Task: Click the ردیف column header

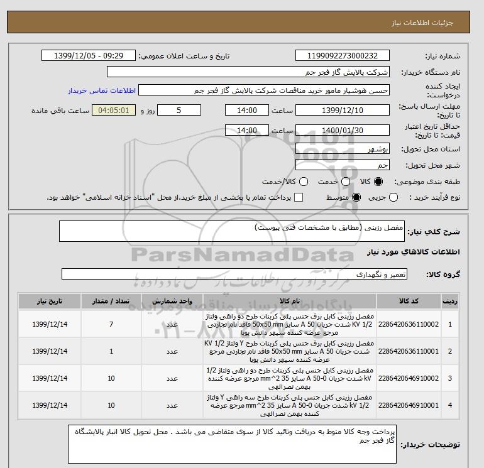Action: click(x=450, y=302)
